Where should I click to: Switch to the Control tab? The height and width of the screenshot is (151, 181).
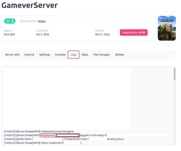tap(29, 55)
